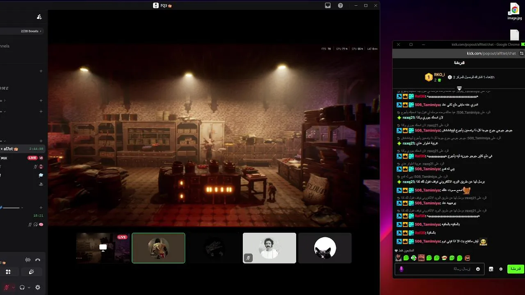Image resolution: width=525 pixels, height=295 pixels.
Task: Click the GPU 71% overlay readout
Action: tap(342, 49)
